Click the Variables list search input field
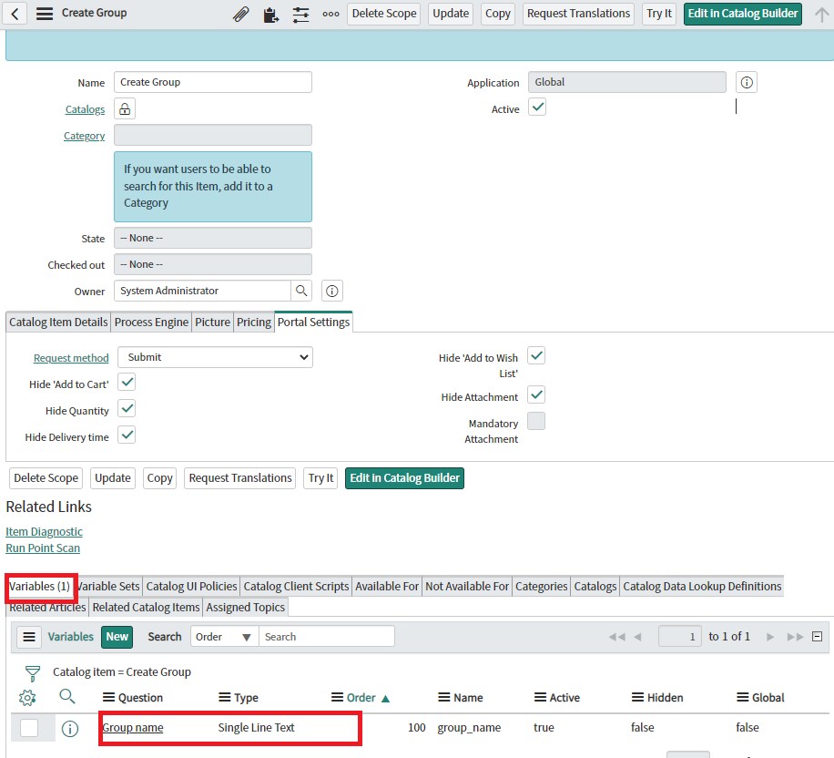The width and height of the screenshot is (834, 758). click(x=327, y=637)
